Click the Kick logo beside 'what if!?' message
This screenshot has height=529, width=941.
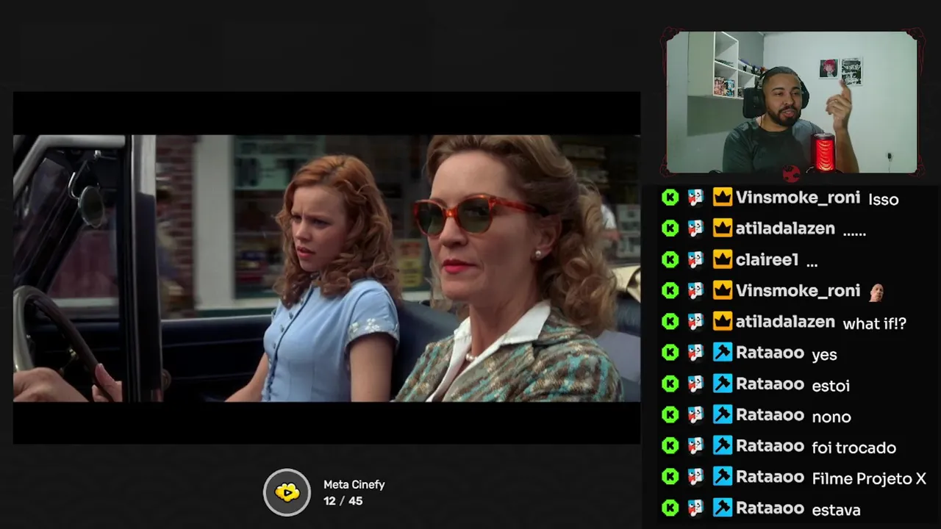(x=670, y=322)
